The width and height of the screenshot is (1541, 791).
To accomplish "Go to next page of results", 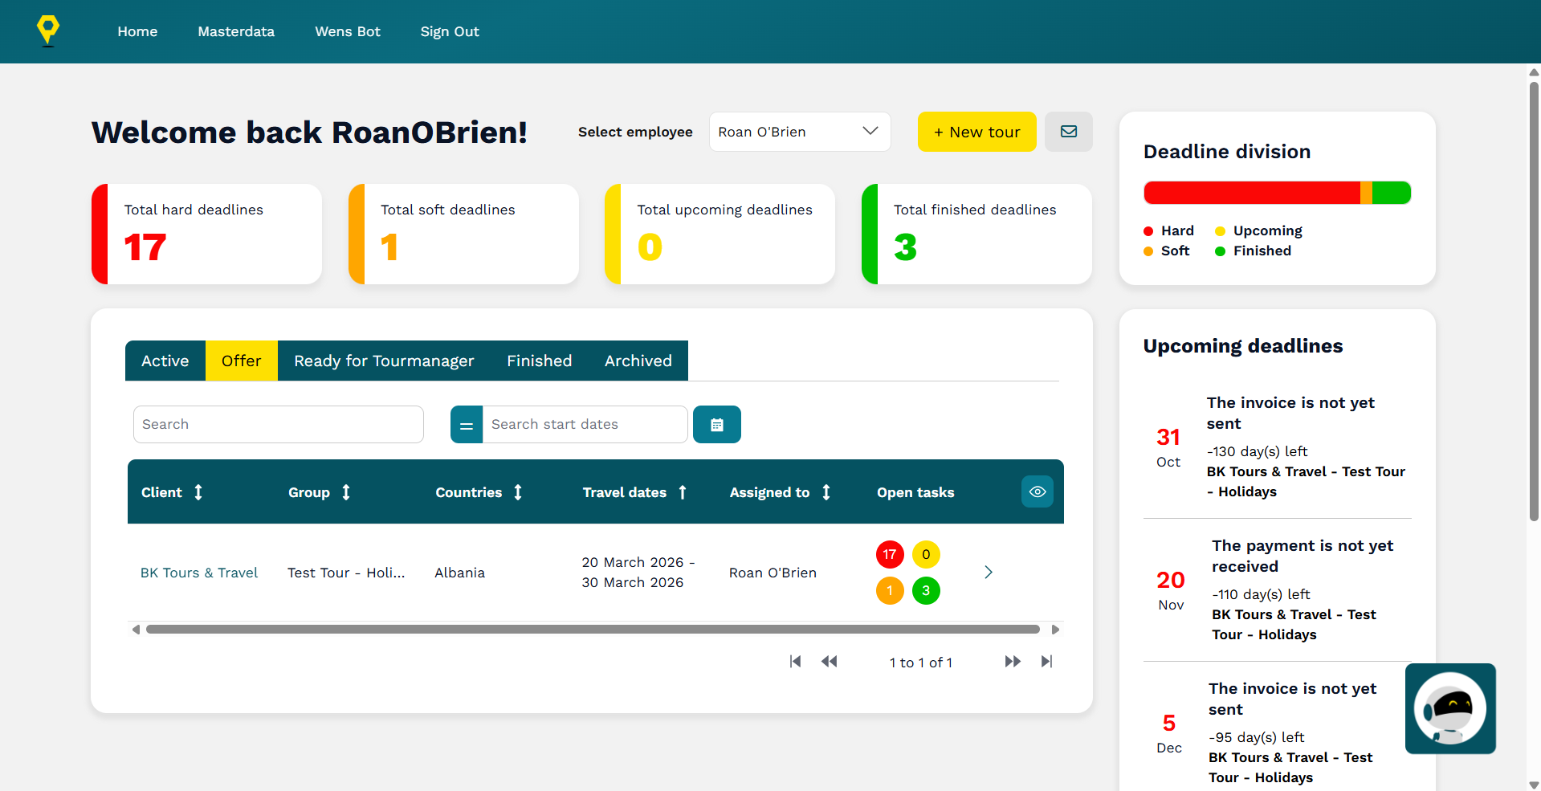I will [1013, 662].
